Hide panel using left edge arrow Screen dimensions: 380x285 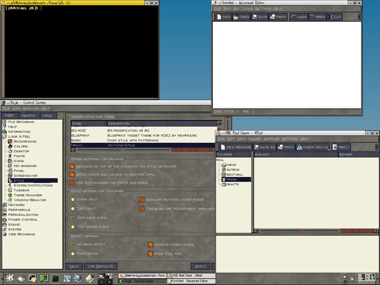coord(2,278)
